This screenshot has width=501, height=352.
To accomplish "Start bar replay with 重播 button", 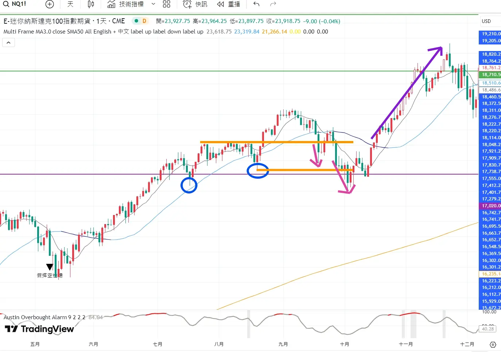I will (x=229, y=4).
